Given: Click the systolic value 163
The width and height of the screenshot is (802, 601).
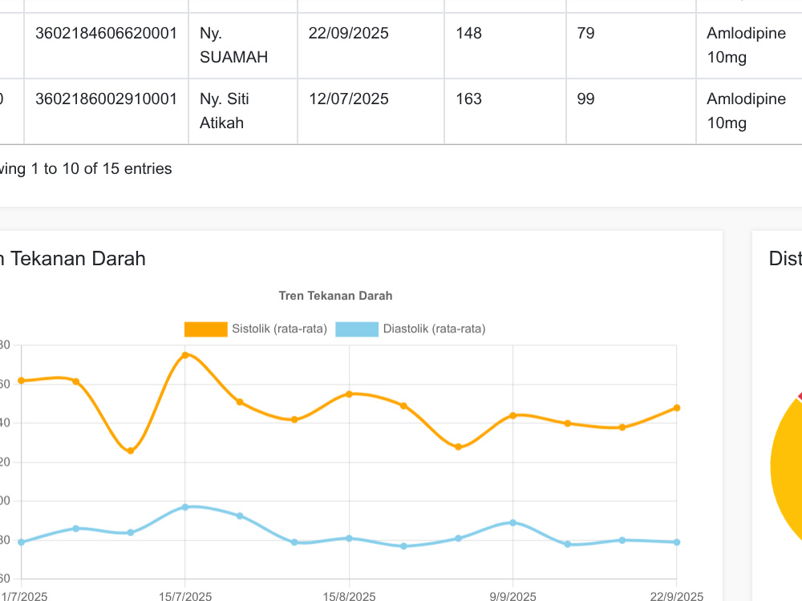Looking at the screenshot, I should pos(468,99).
